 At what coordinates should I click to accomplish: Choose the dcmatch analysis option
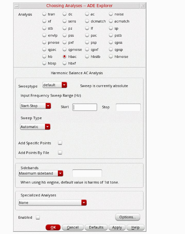click(87, 21)
